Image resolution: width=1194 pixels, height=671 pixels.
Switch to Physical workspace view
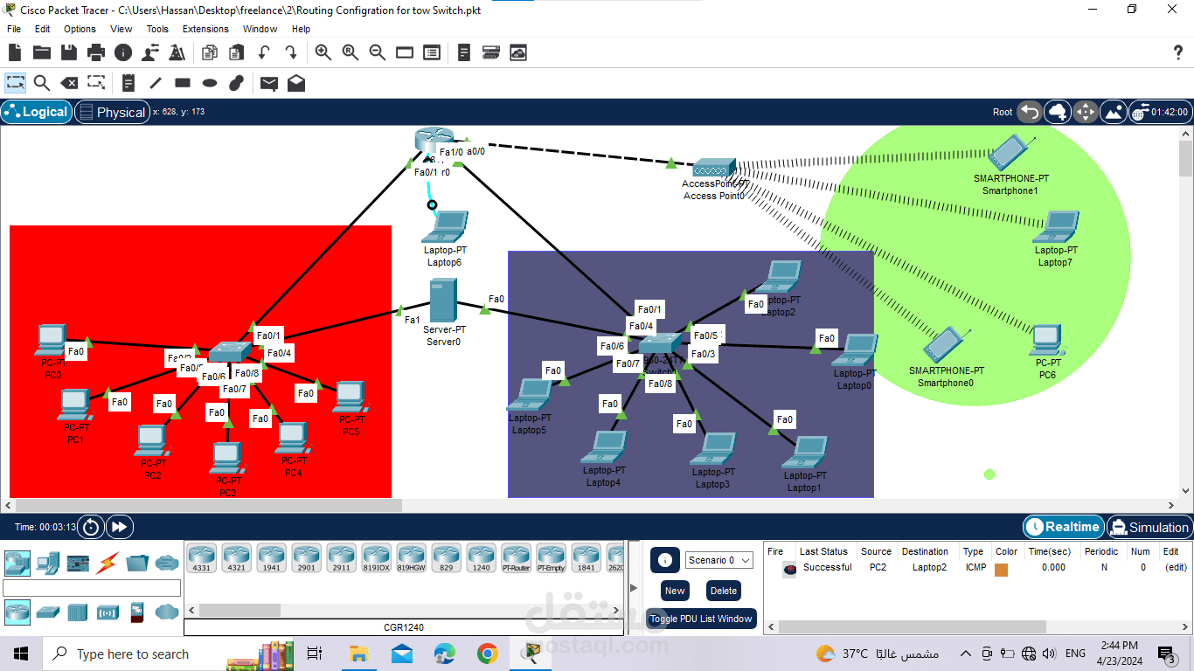(111, 112)
